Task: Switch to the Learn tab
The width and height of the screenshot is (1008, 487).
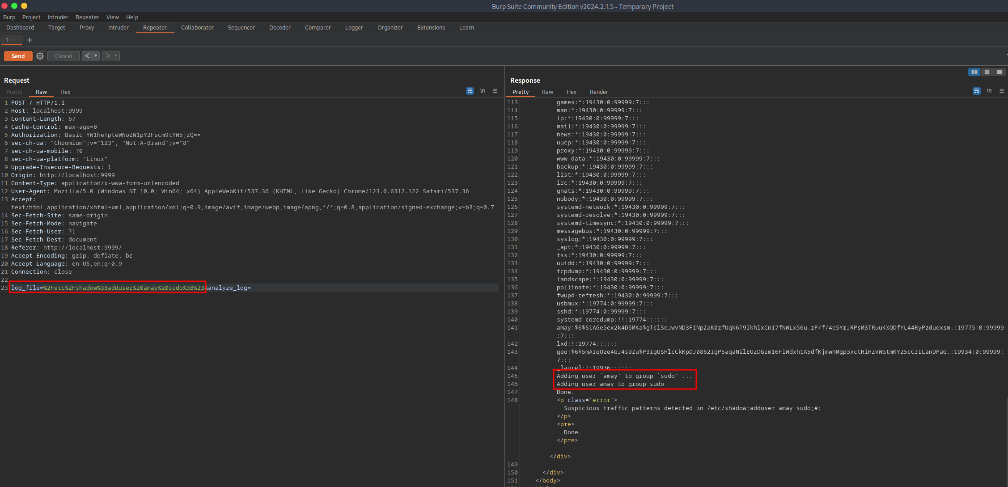Action: [466, 27]
